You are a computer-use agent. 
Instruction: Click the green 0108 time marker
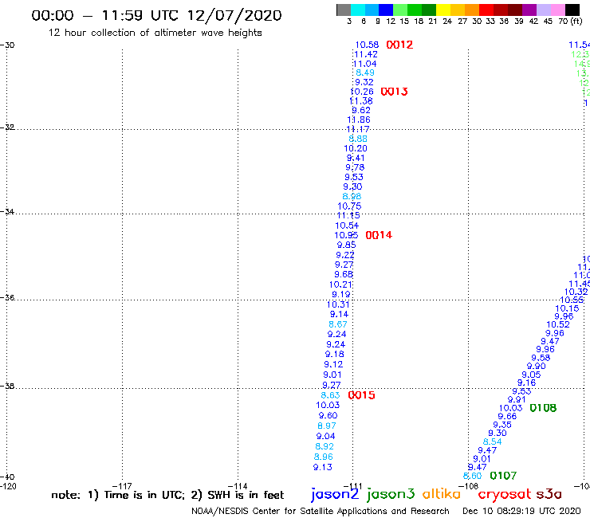[543, 408]
